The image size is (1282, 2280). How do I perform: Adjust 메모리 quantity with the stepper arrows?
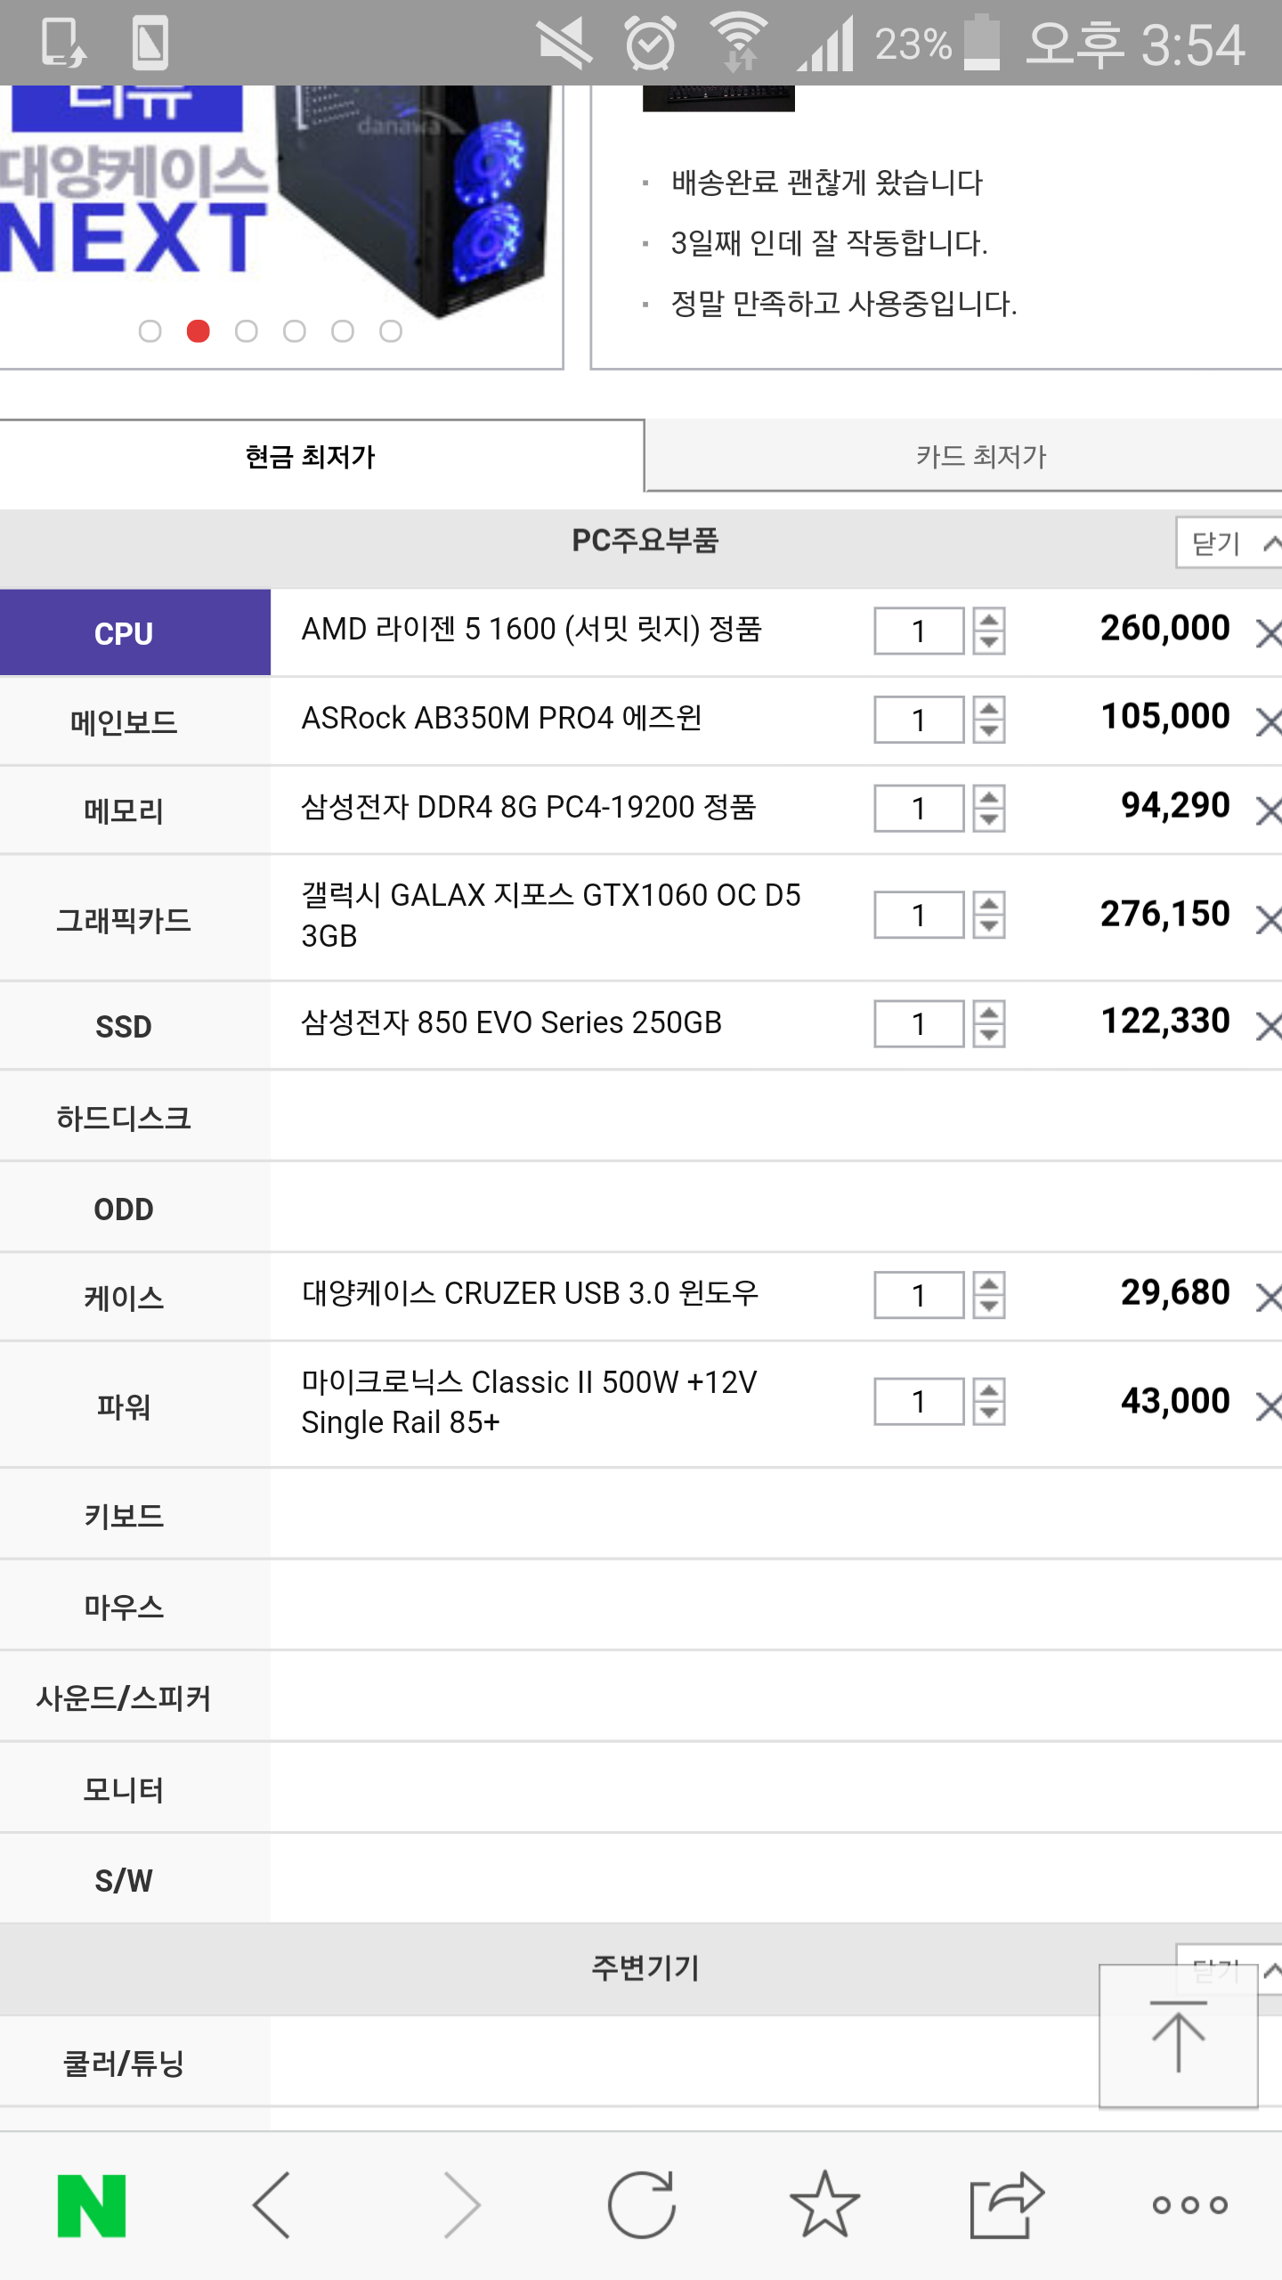click(989, 809)
